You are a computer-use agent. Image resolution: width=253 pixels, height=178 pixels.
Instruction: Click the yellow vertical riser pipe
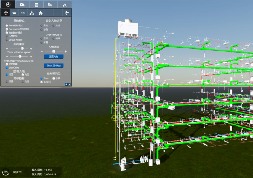(x=115, y=99)
